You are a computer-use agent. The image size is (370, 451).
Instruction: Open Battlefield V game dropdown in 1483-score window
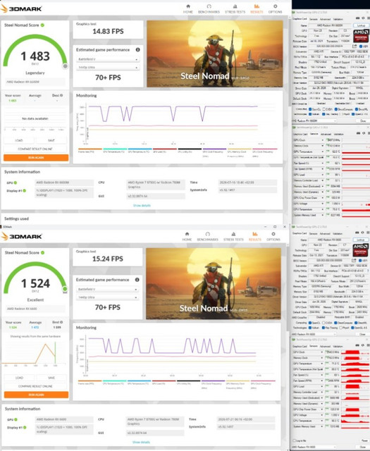tap(108, 59)
